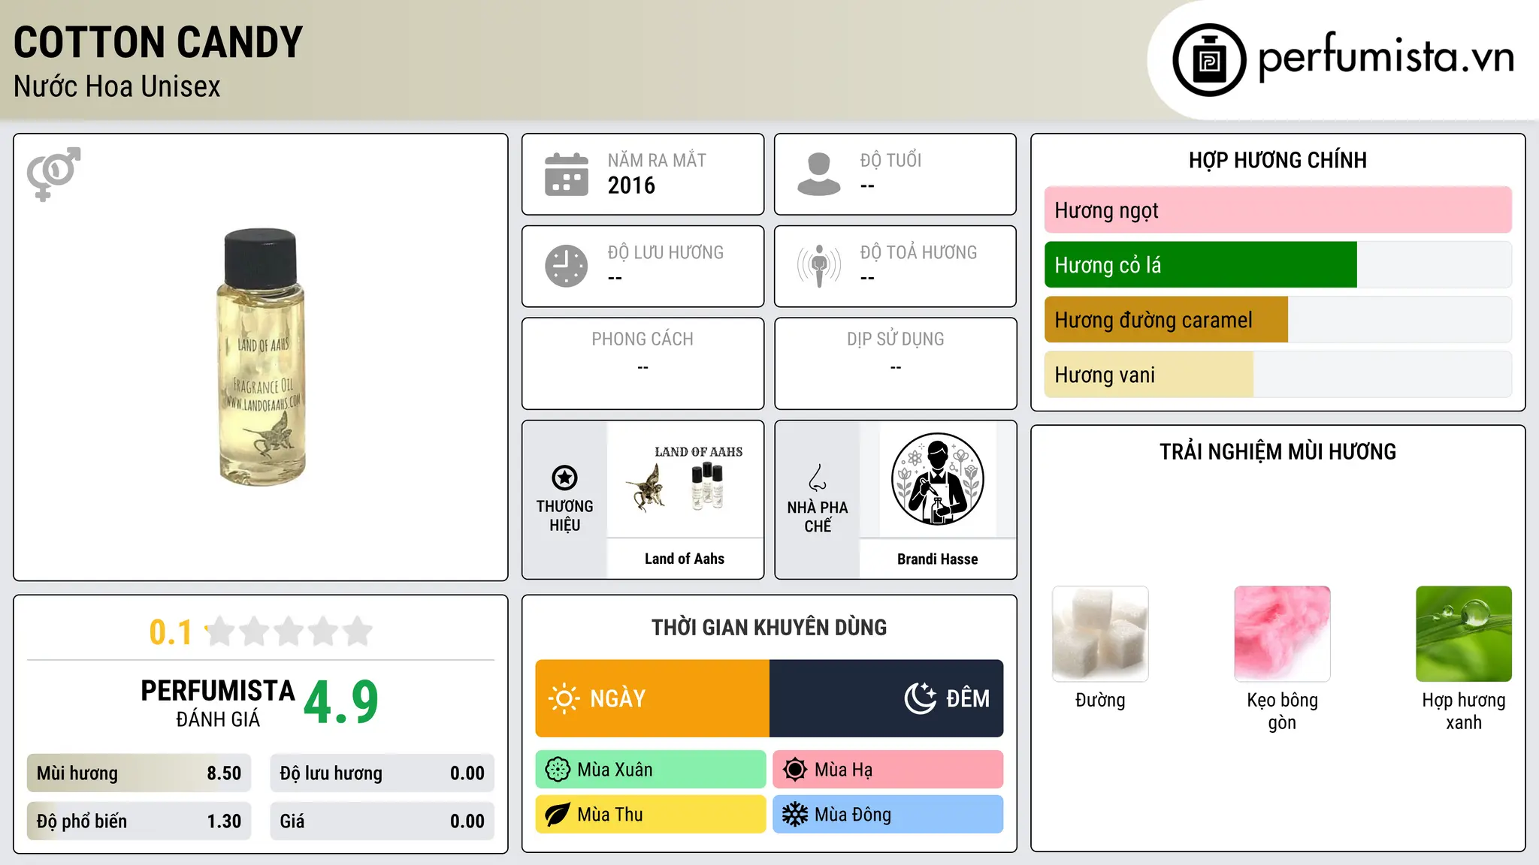
Task: Click the Hương đường caramel accord bar
Action: tap(1278, 320)
